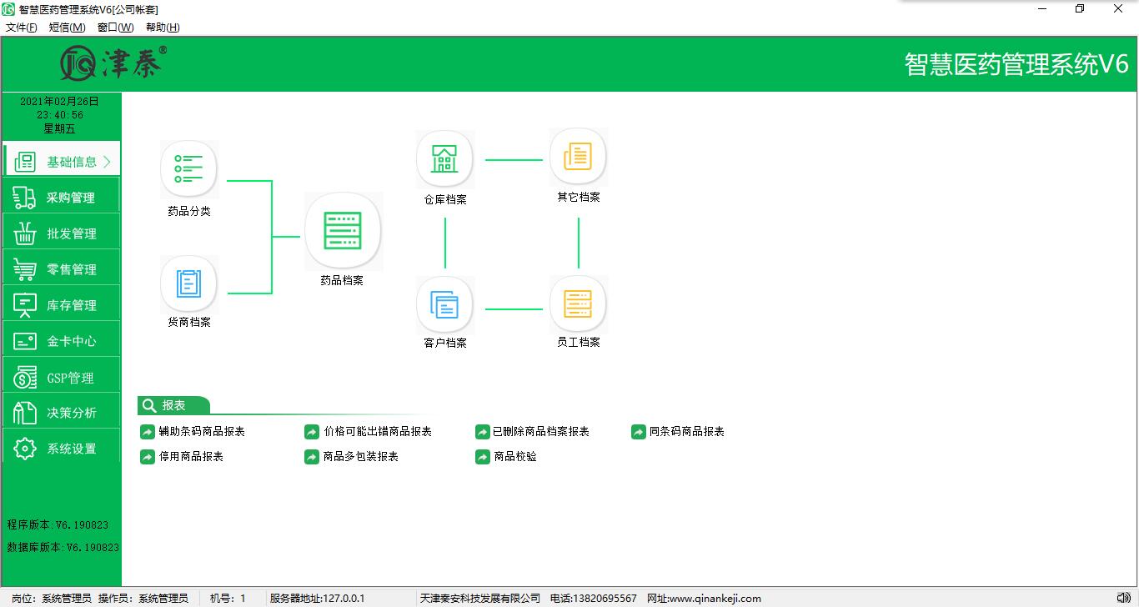Go to 库存管理 in sidebar

click(62, 305)
